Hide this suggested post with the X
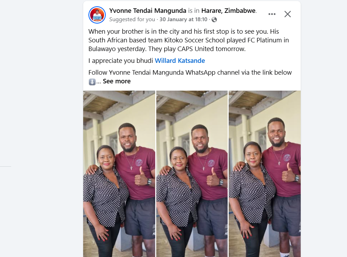 click(287, 14)
